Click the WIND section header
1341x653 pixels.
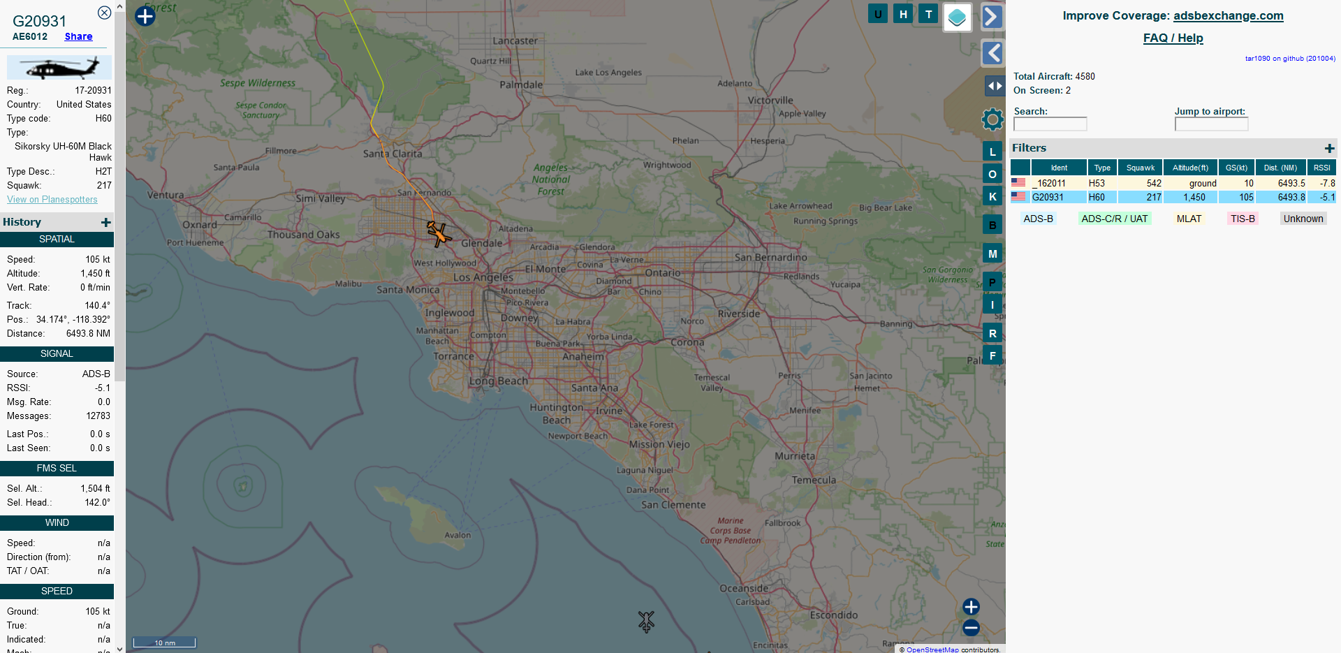coord(57,522)
